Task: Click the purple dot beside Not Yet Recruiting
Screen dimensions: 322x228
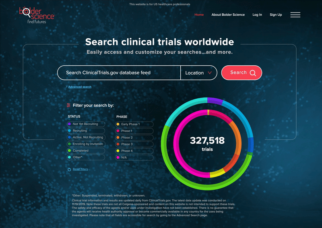Action: click(70, 124)
